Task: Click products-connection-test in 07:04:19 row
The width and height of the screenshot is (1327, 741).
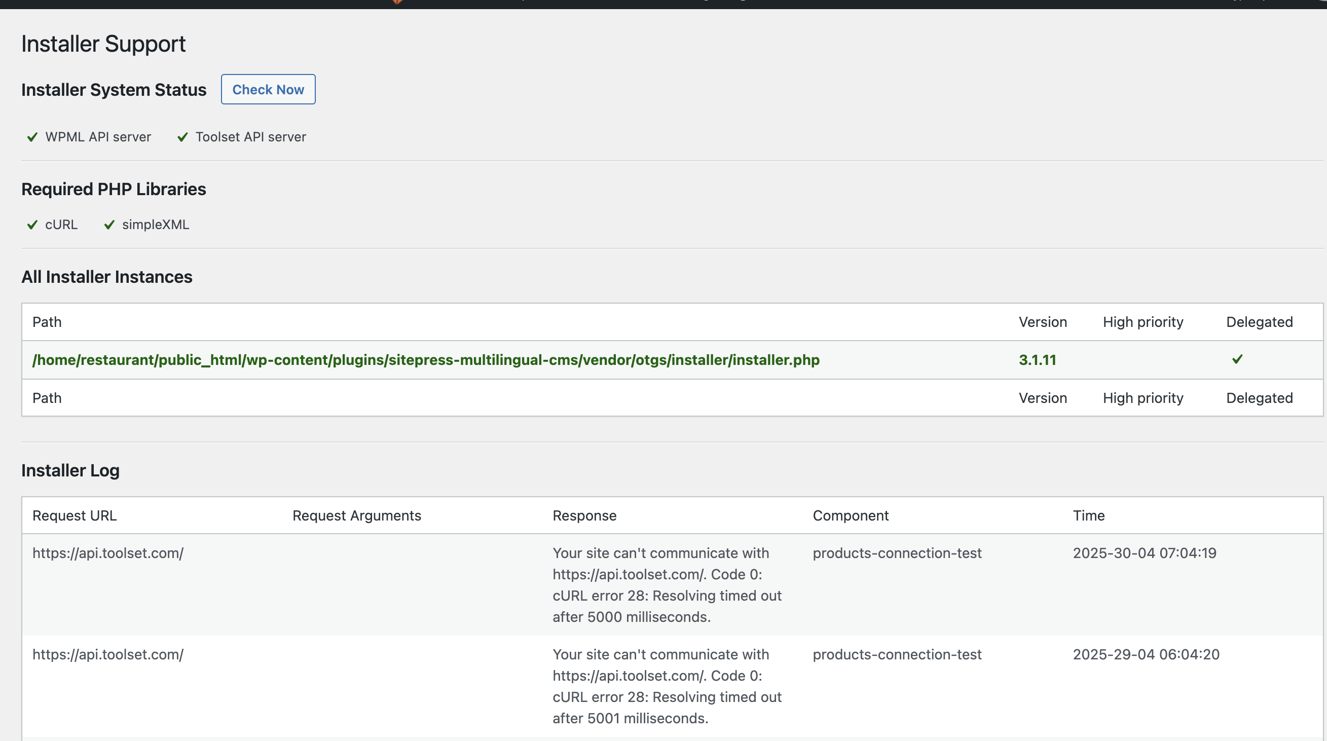Action: point(897,553)
